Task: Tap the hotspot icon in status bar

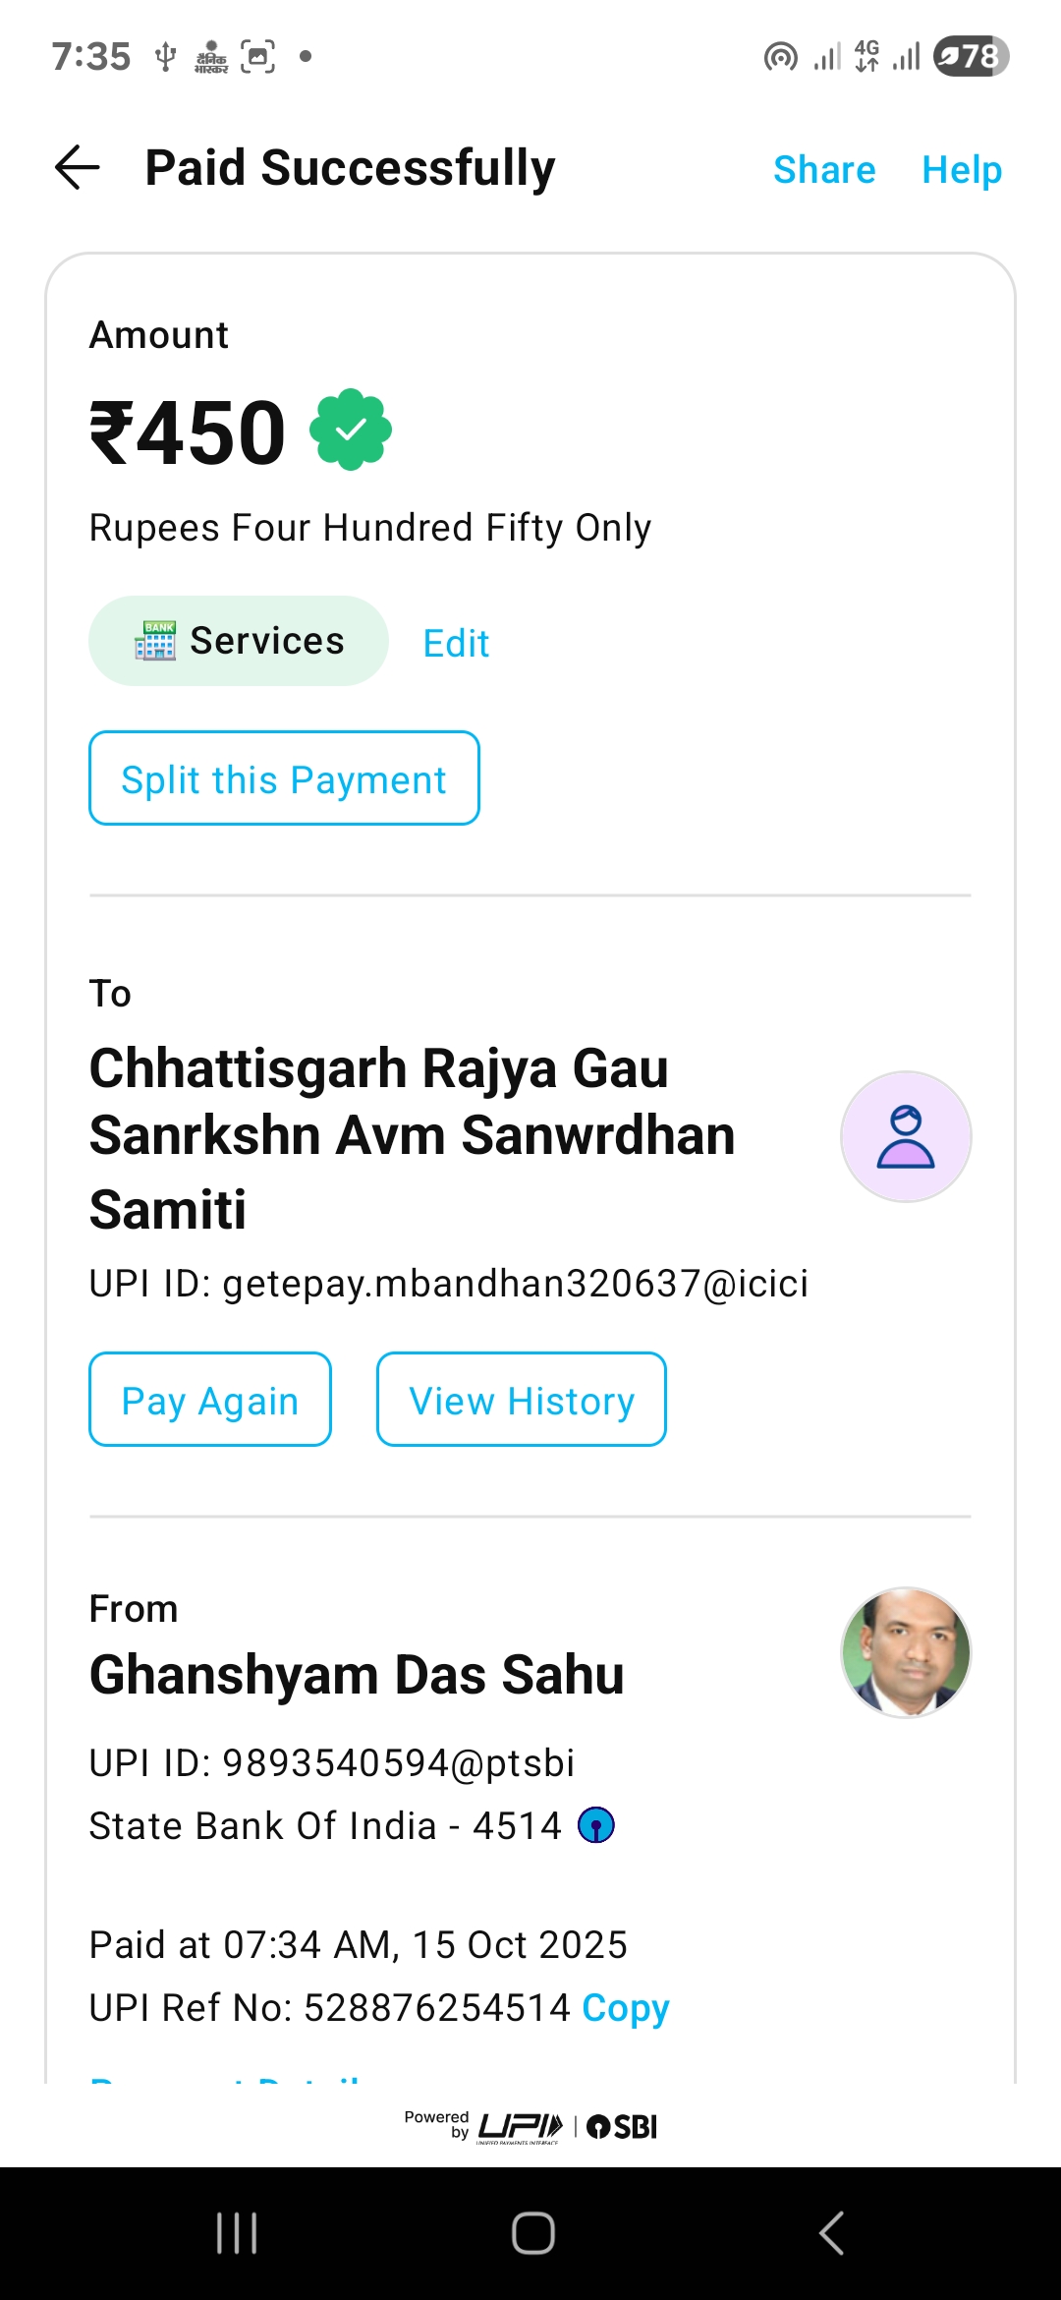Action: point(780,57)
